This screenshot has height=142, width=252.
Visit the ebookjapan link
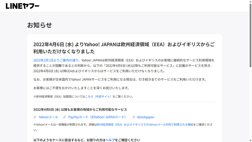pos(145,117)
